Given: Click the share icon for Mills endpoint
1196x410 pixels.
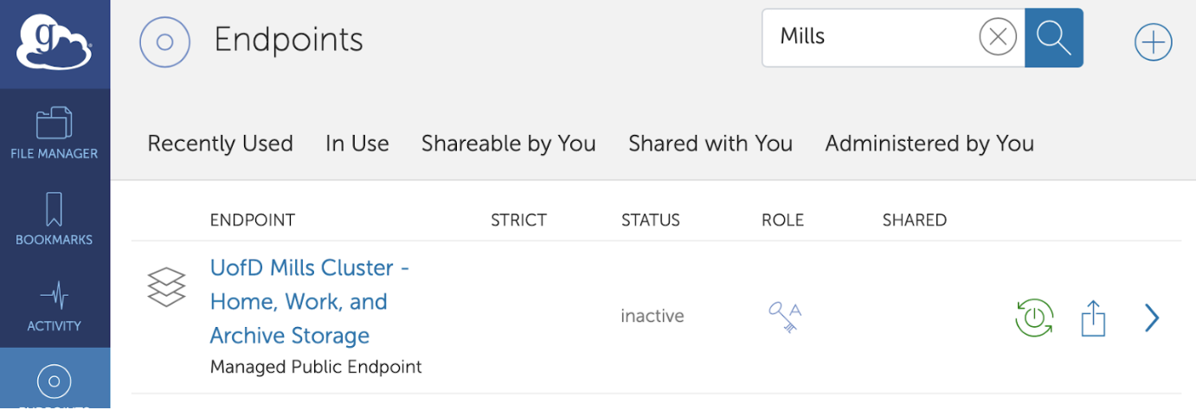Looking at the screenshot, I should 1093,318.
